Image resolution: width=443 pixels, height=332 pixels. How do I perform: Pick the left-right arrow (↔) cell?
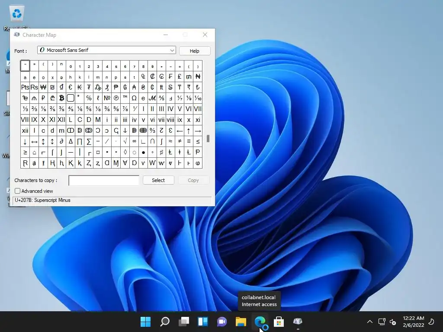click(34, 141)
